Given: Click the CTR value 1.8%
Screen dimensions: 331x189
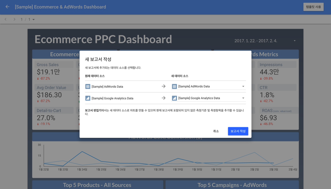Looking at the screenshot, I should pyautogui.click(x=267, y=95).
